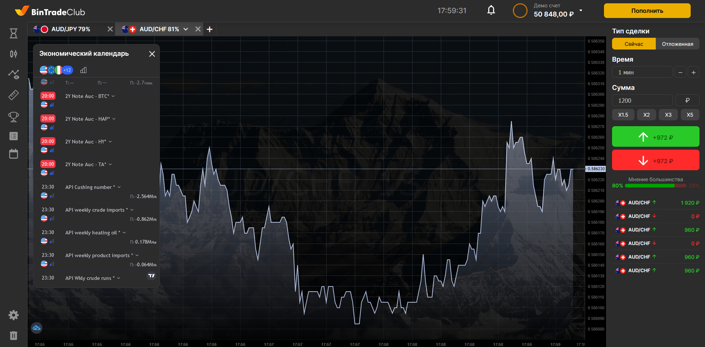The image size is (705, 347).
Task: Open the economic calendar sidebar icon
Action: pyautogui.click(x=14, y=154)
